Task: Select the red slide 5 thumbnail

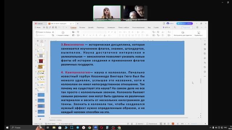Action: pyautogui.click(x=41, y=61)
